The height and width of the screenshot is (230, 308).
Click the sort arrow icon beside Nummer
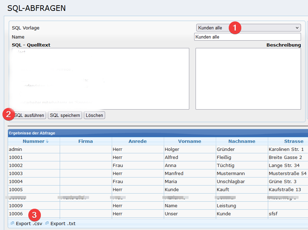coord(47,141)
